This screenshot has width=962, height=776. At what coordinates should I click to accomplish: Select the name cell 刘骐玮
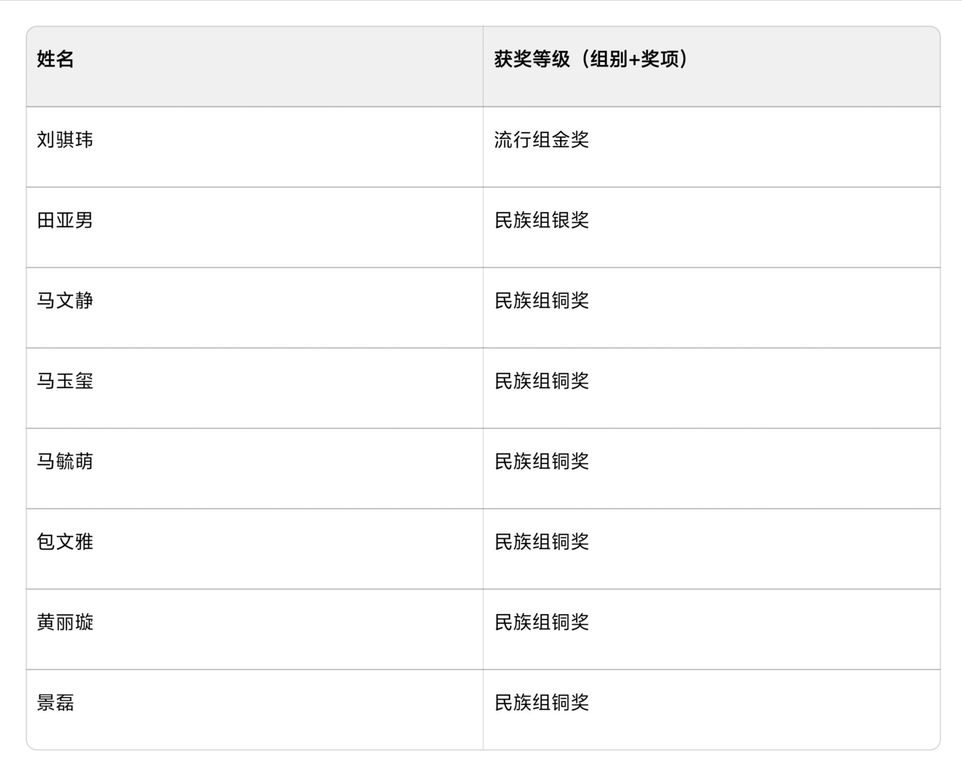[65, 140]
